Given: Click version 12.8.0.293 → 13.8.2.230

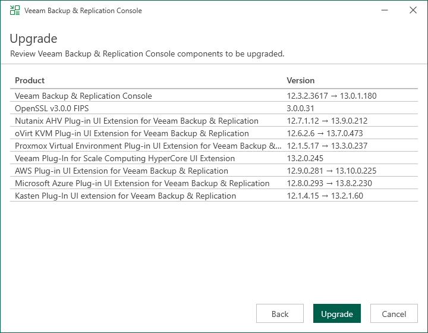Looking at the screenshot, I should click(x=329, y=183).
